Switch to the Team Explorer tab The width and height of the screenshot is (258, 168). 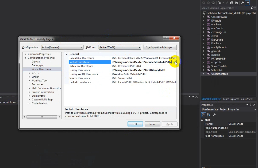pos(231,99)
